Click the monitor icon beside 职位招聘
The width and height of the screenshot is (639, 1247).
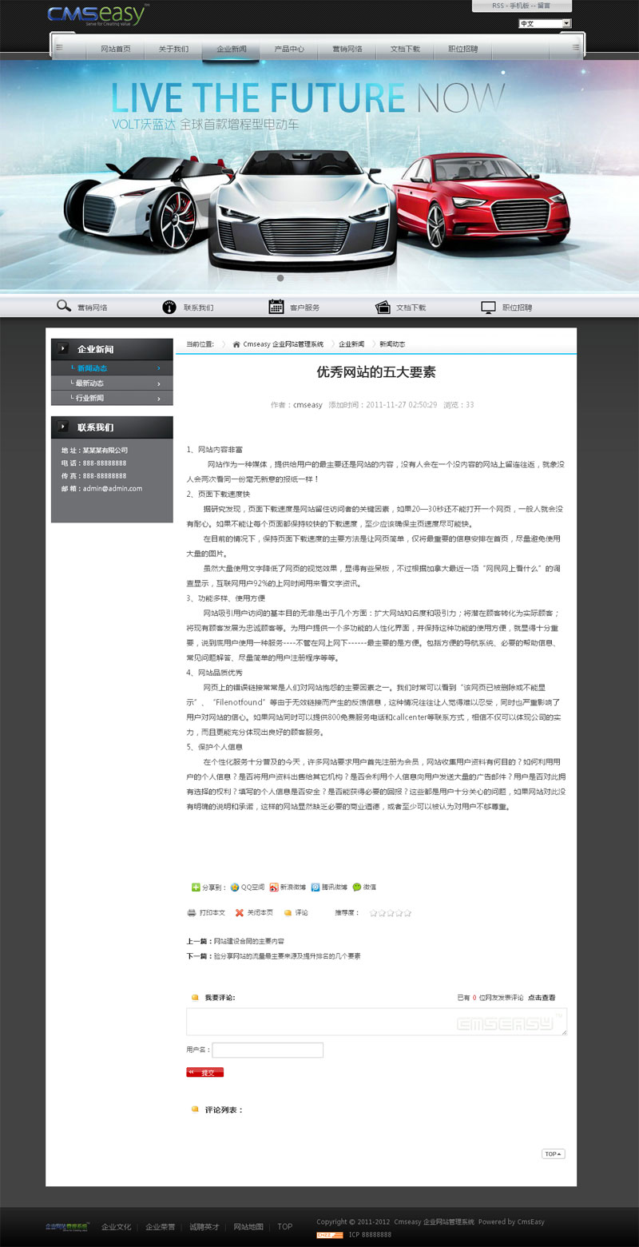click(x=489, y=307)
